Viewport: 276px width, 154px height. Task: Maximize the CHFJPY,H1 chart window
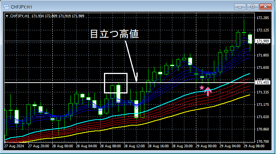pos(252,7)
